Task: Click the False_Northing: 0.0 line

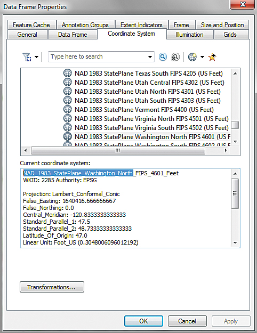Action: click(49, 208)
